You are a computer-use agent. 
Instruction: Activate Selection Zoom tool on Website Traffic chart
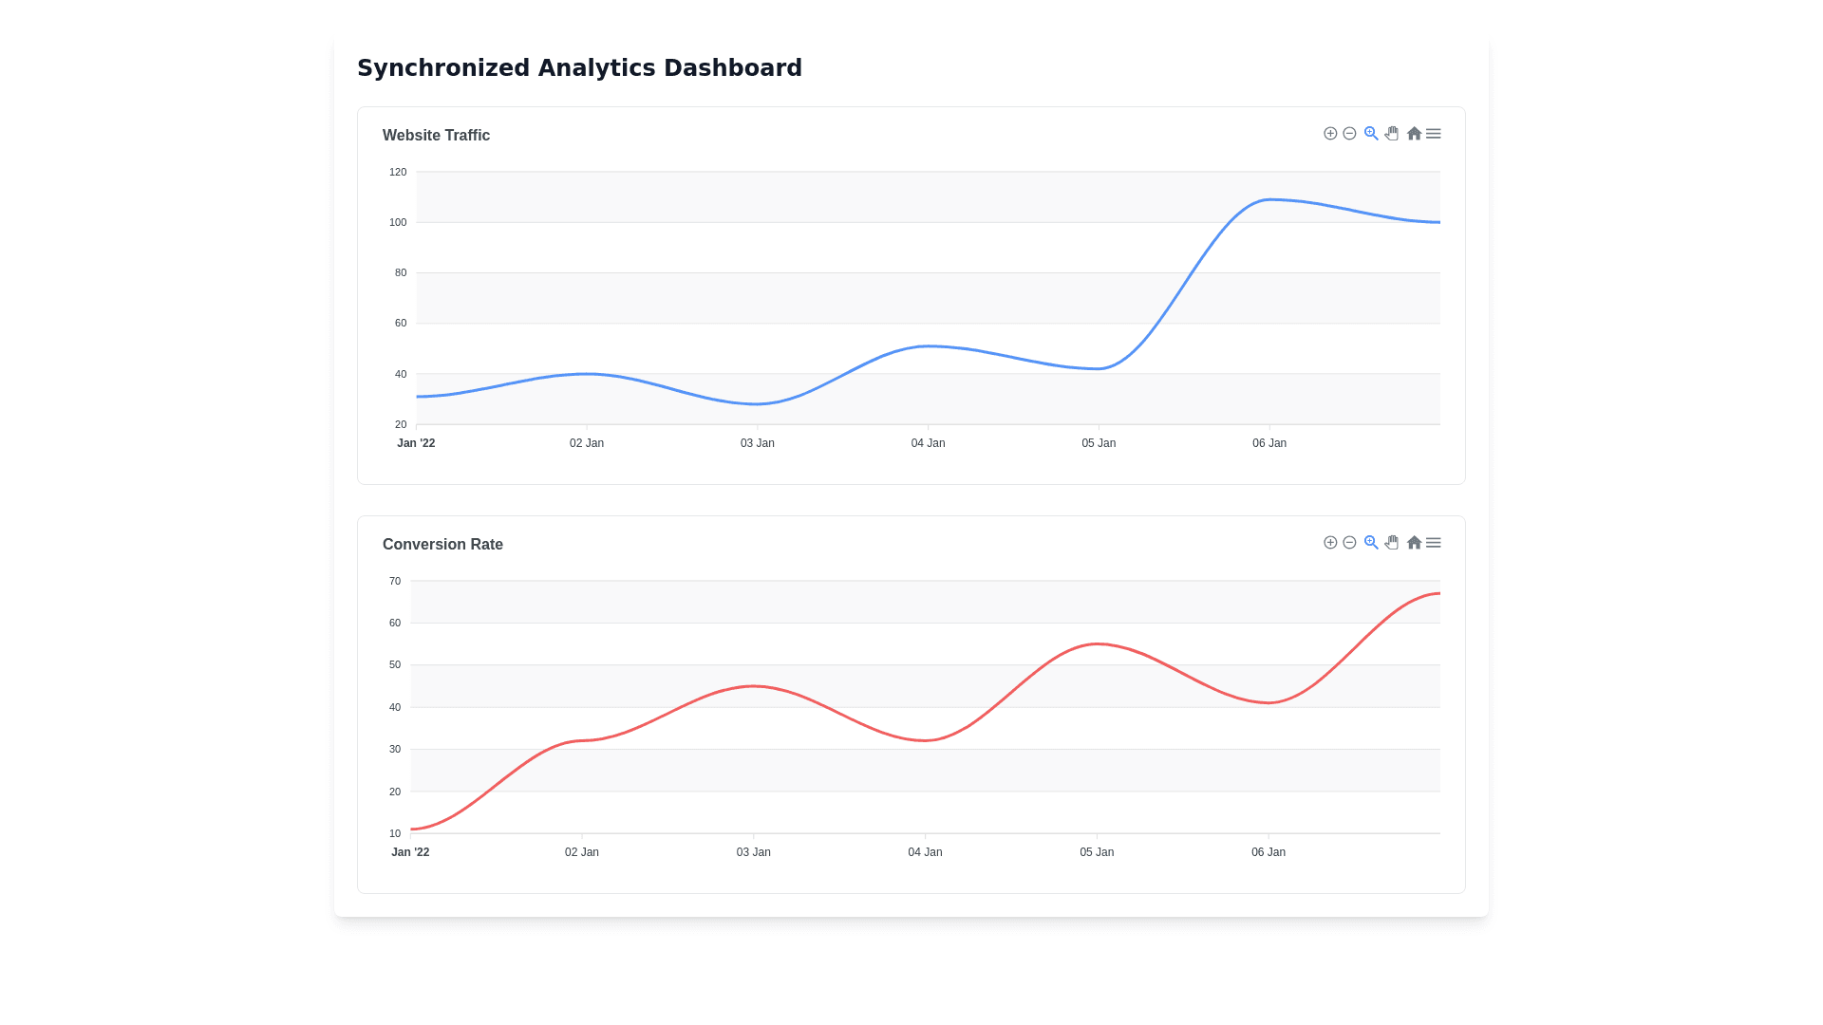click(1371, 134)
